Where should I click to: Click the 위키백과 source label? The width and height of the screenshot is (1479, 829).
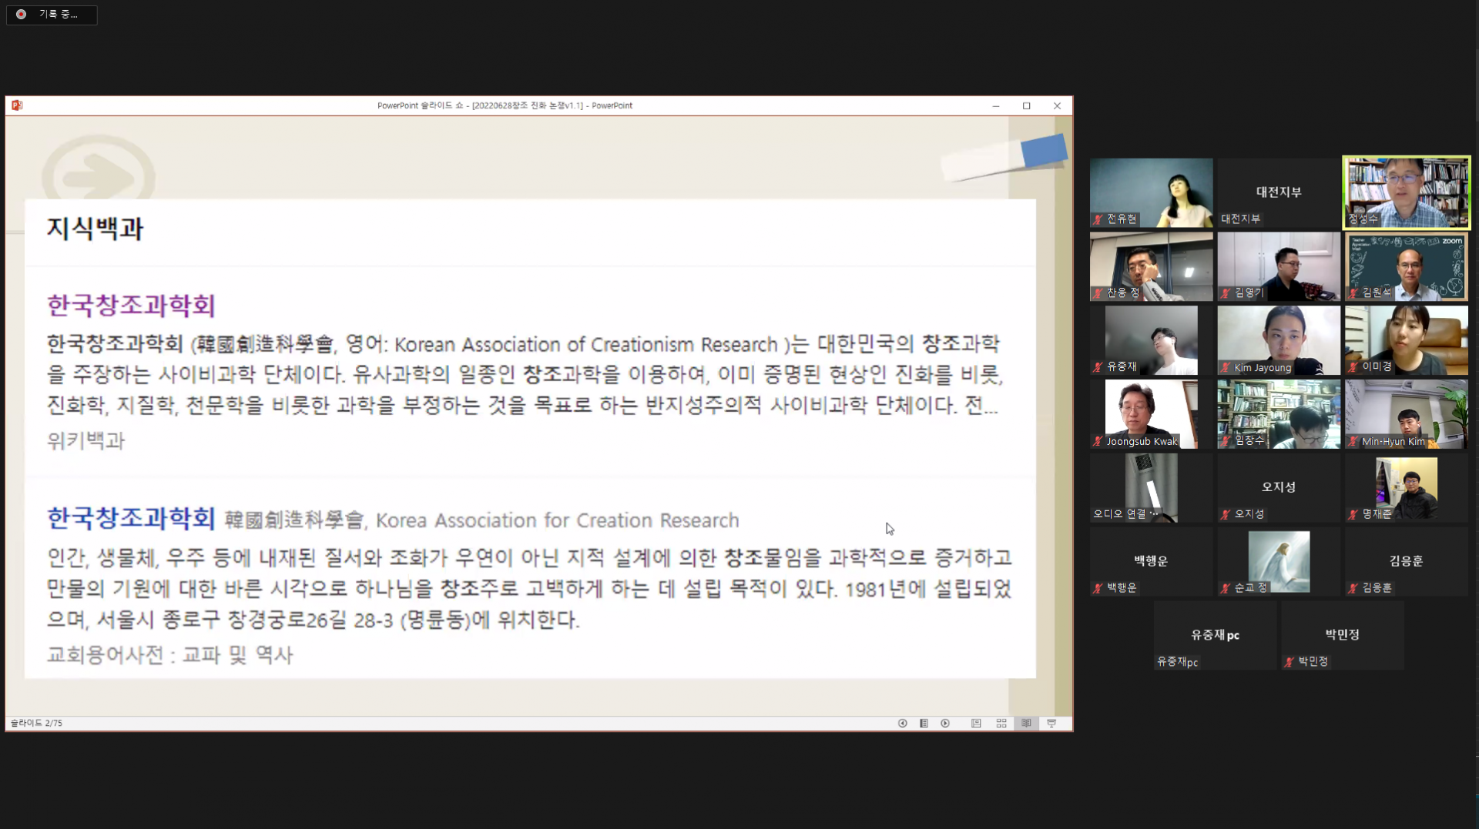86,440
